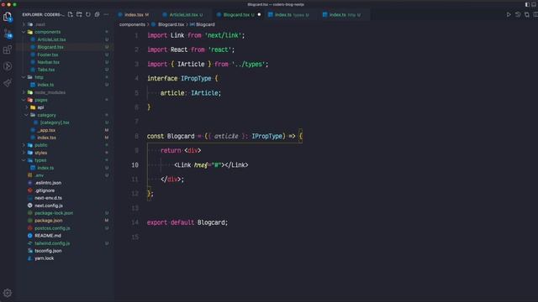
Task: Open Navbar.tsx in the file tree
Action: (x=49, y=62)
